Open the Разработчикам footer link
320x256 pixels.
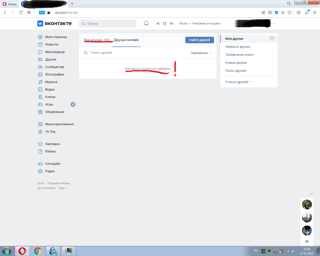click(58, 183)
